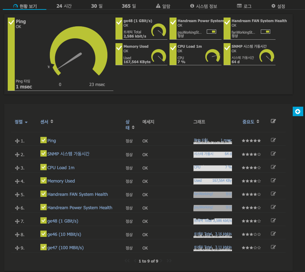Viewport: 305px width, 272px height.
Task: Click the edit icon in the table header
Action: (273, 121)
